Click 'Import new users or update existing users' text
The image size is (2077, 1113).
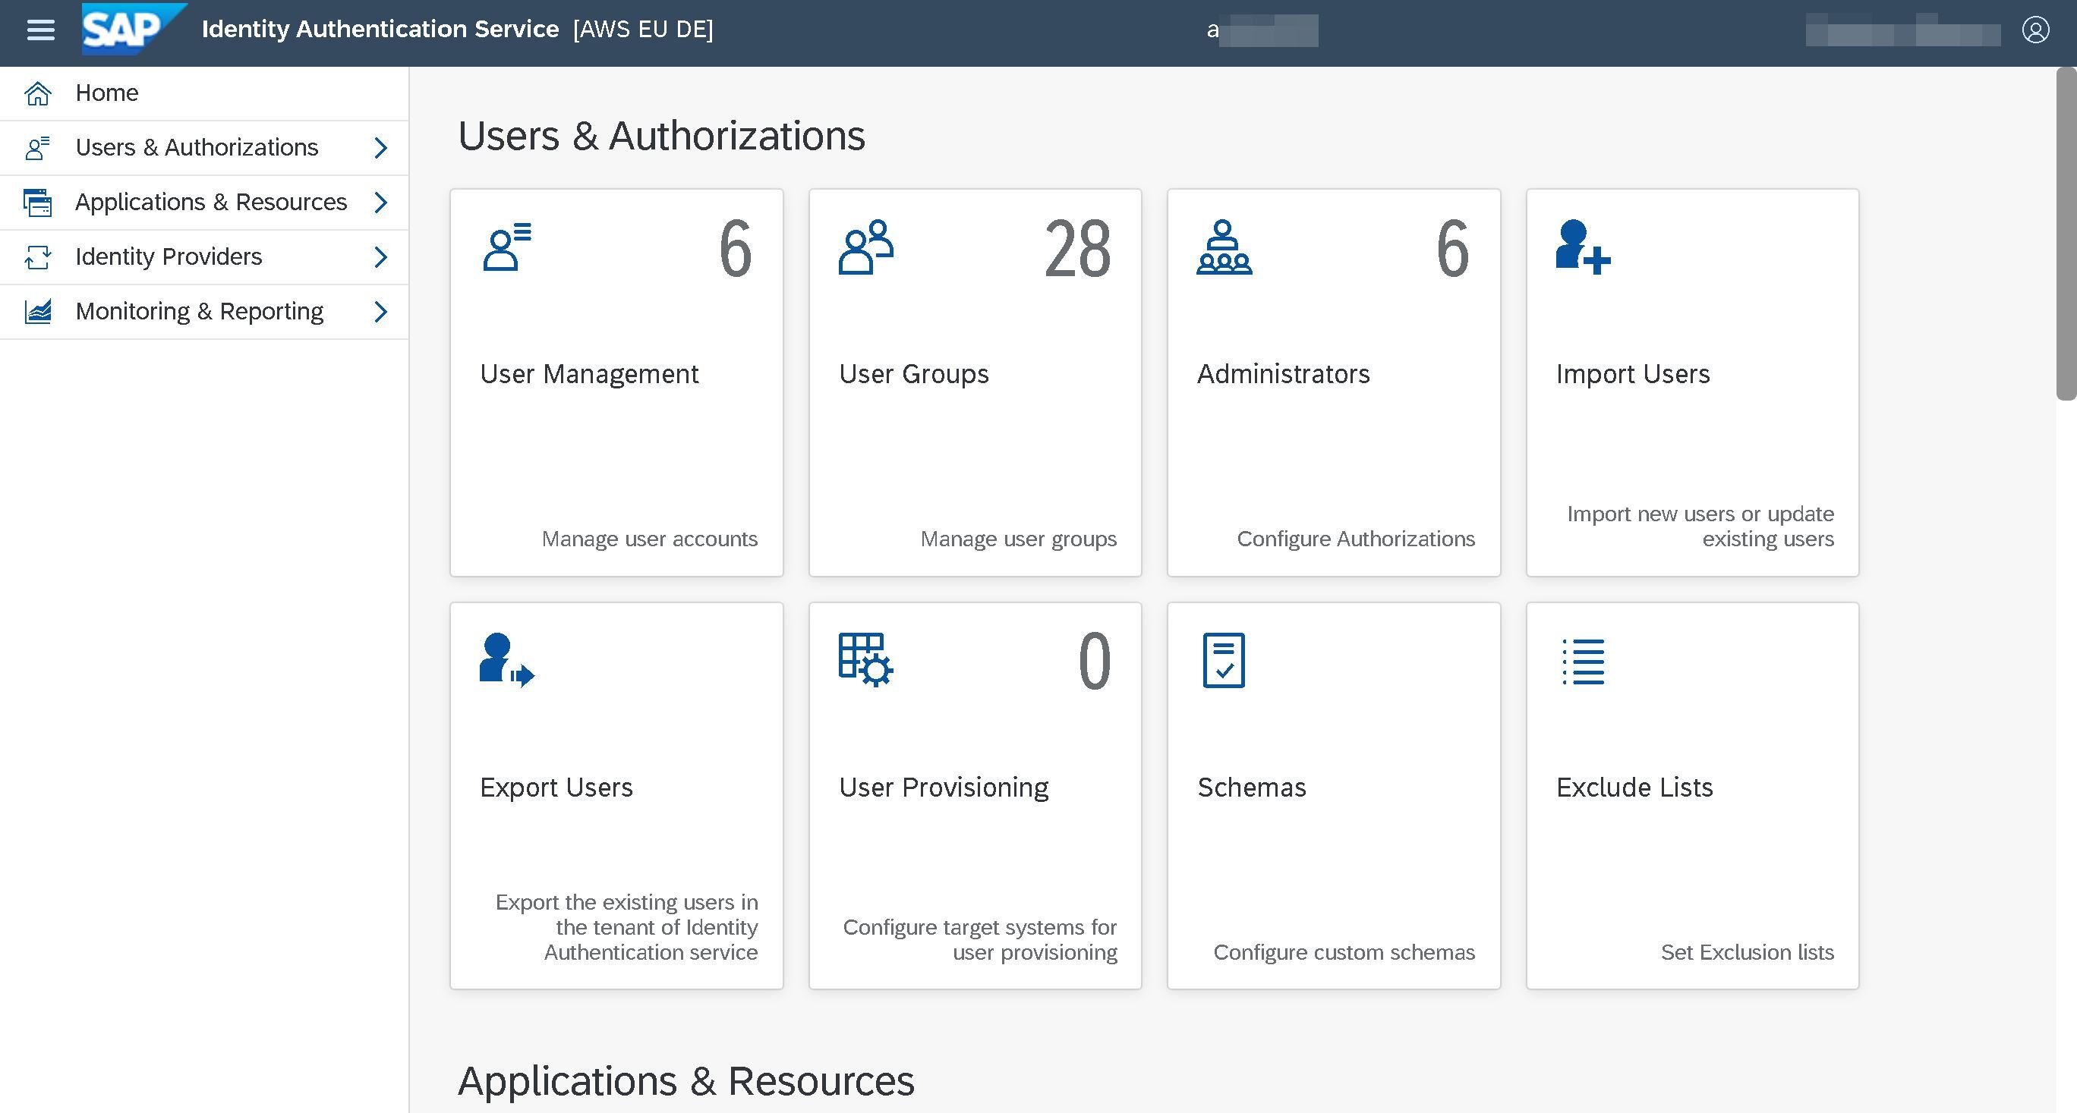pos(1700,527)
